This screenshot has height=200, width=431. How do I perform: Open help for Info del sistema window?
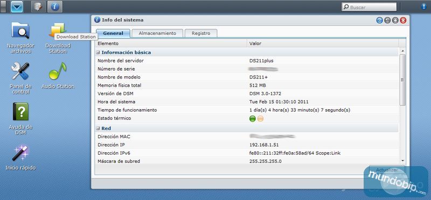click(380, 20)
